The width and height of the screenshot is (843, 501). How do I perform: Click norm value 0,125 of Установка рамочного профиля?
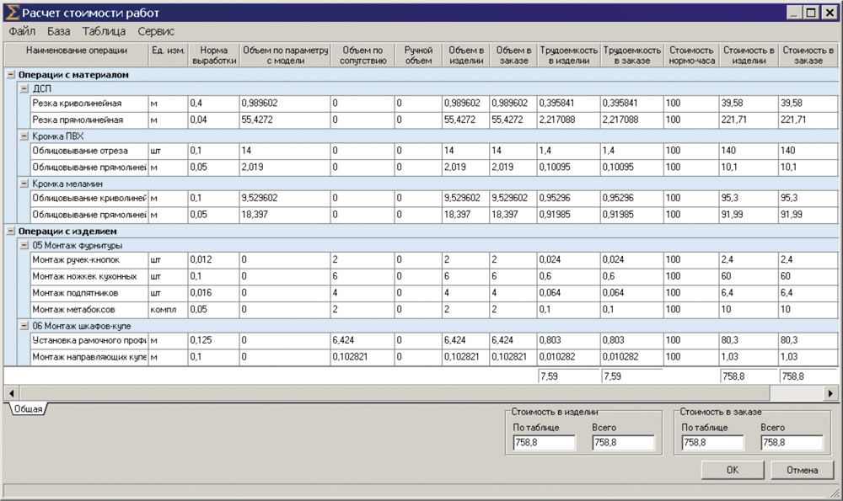pyautogui.click(x=213, y=340)
